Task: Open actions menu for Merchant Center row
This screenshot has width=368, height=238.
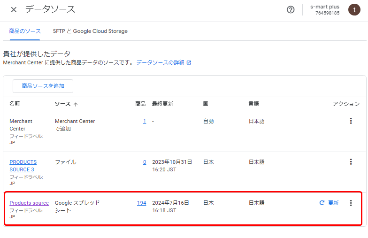Action: pos(351,121)
